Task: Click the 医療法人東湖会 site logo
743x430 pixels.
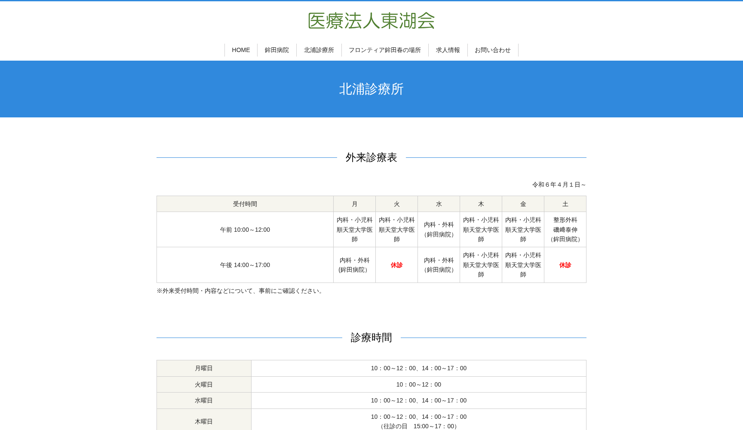Action: (370, 20)
